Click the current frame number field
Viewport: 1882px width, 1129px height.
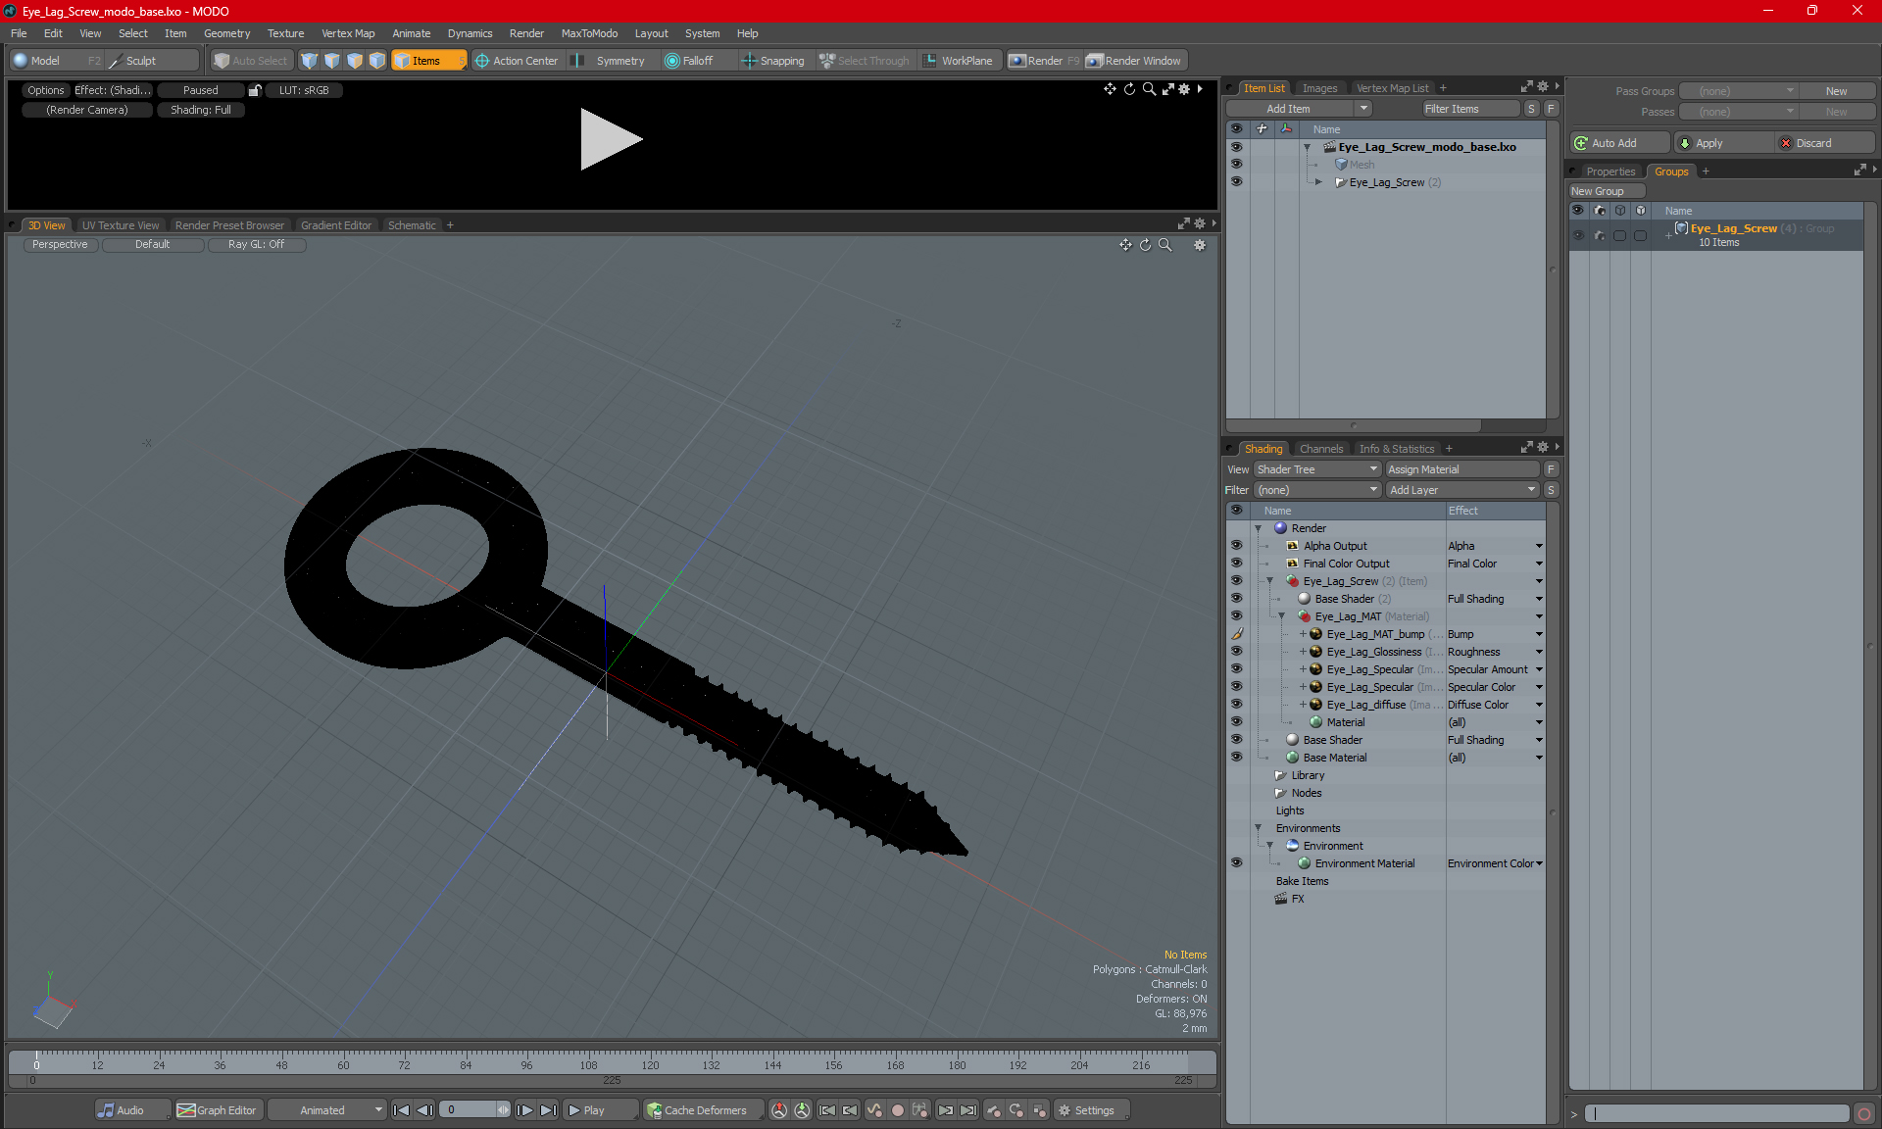point(468,1110)
